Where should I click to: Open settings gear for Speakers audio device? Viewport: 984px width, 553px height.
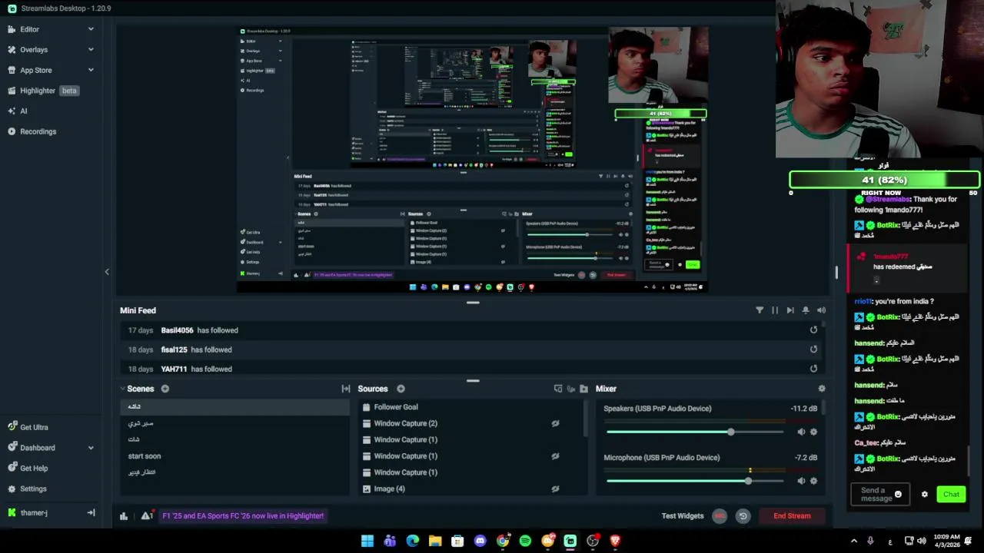point(813,432)
